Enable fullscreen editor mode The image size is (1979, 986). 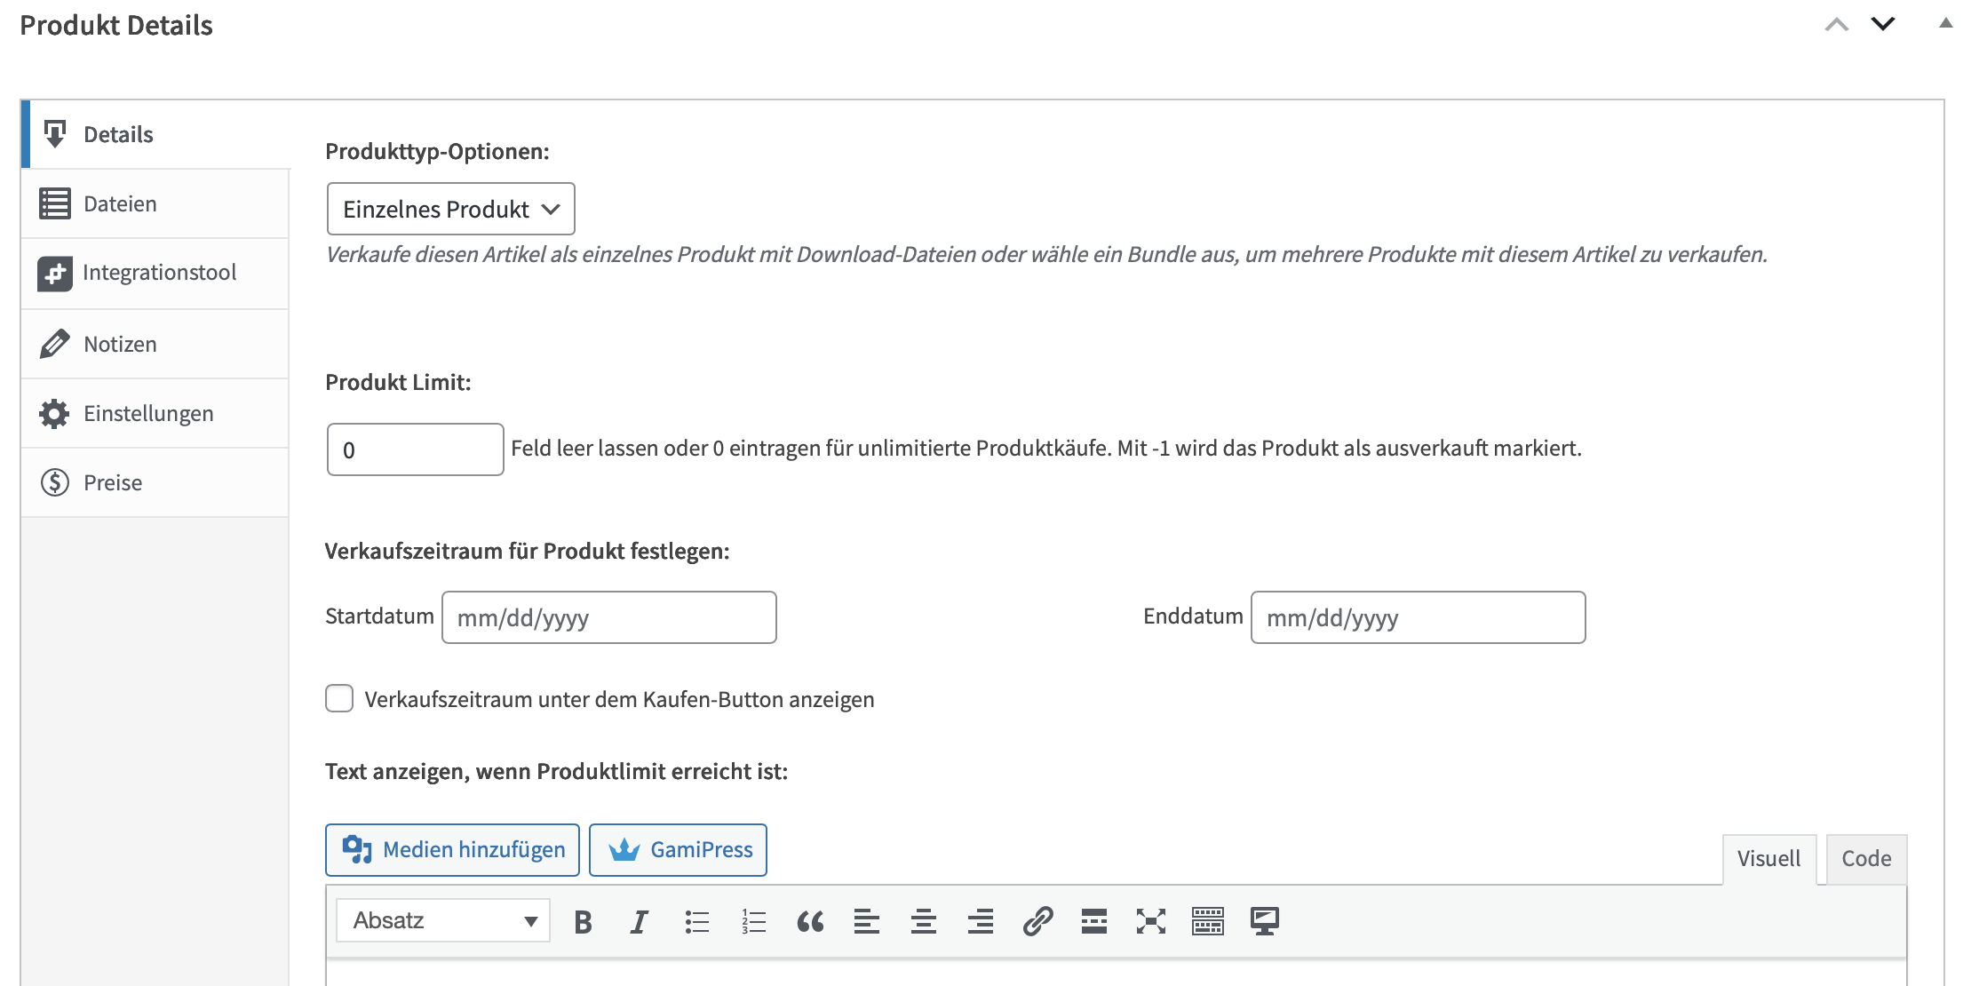pos(1150,922)
